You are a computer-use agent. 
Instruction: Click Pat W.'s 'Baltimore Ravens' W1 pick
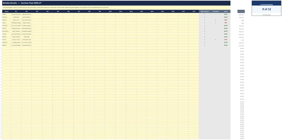click(16, 28)
